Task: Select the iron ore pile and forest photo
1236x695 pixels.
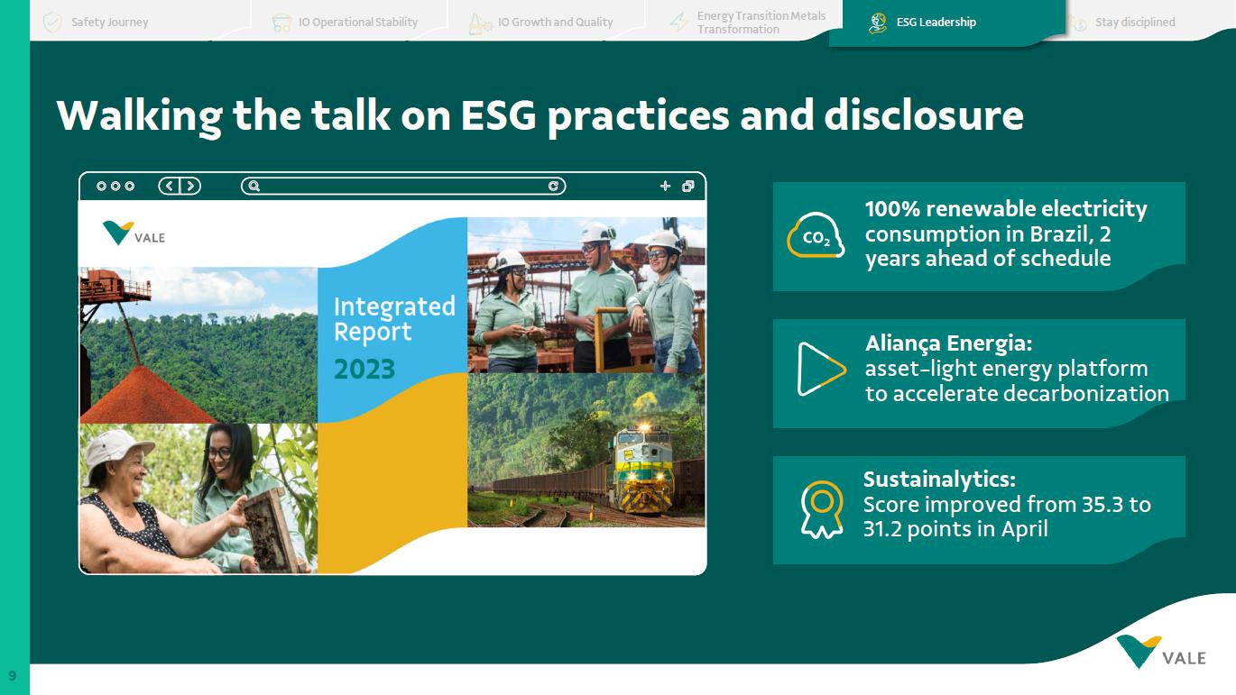Action: (x=198, y=345)
